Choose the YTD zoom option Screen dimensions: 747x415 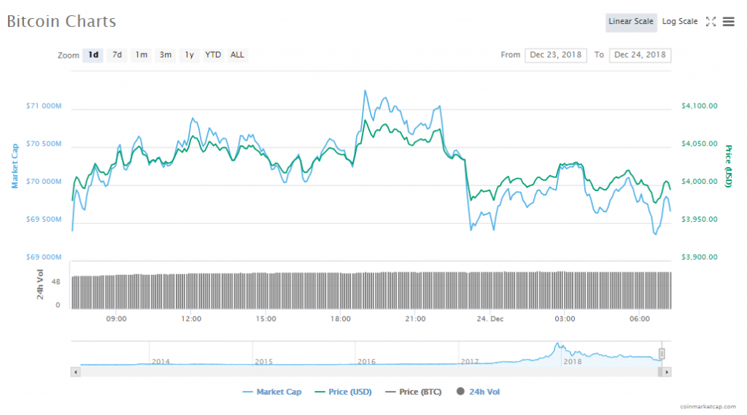(x=213, y=55)
